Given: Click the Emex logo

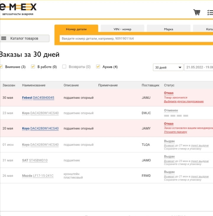Looking at the screenshot, I should coord(18,9).
